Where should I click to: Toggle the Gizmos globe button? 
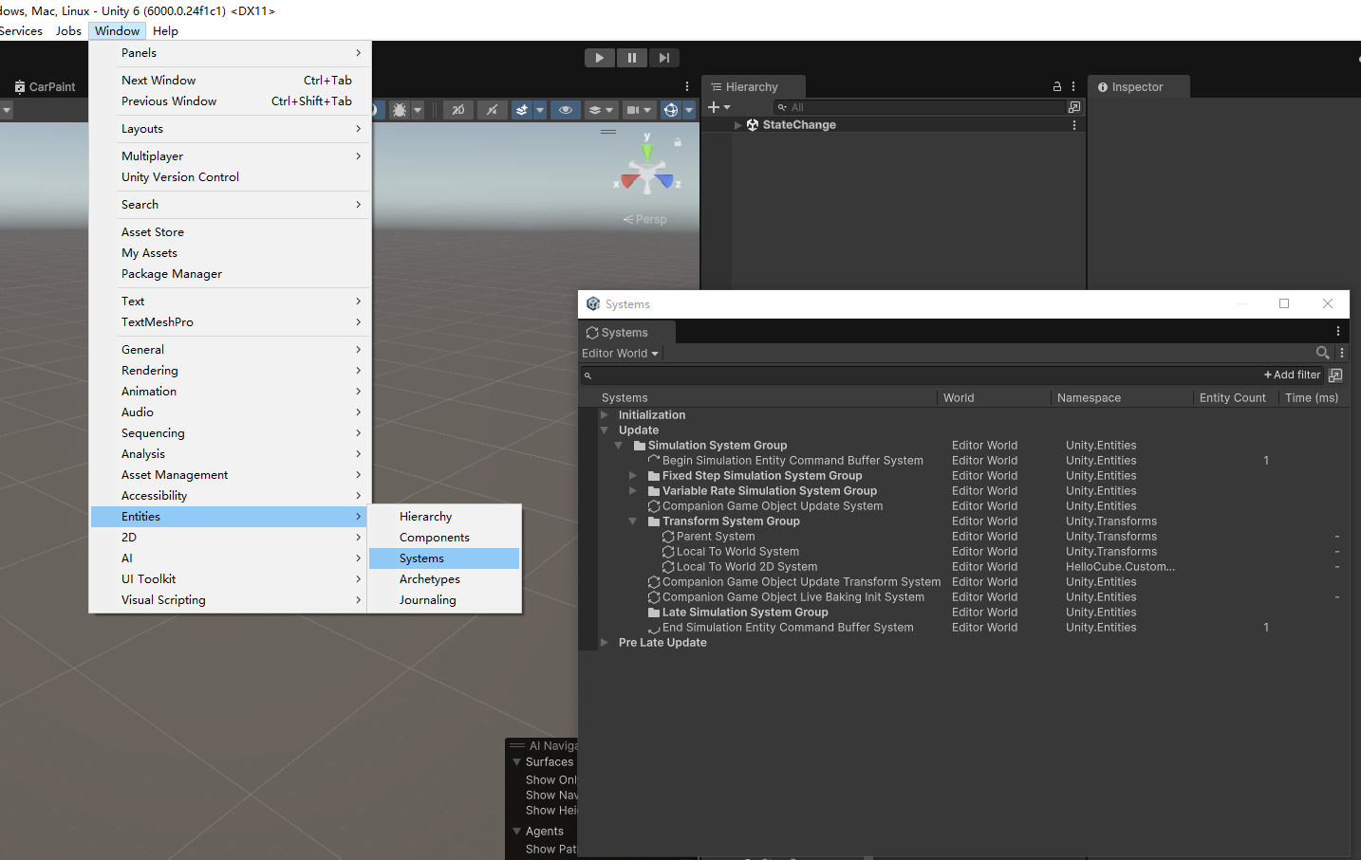point(671,110)
